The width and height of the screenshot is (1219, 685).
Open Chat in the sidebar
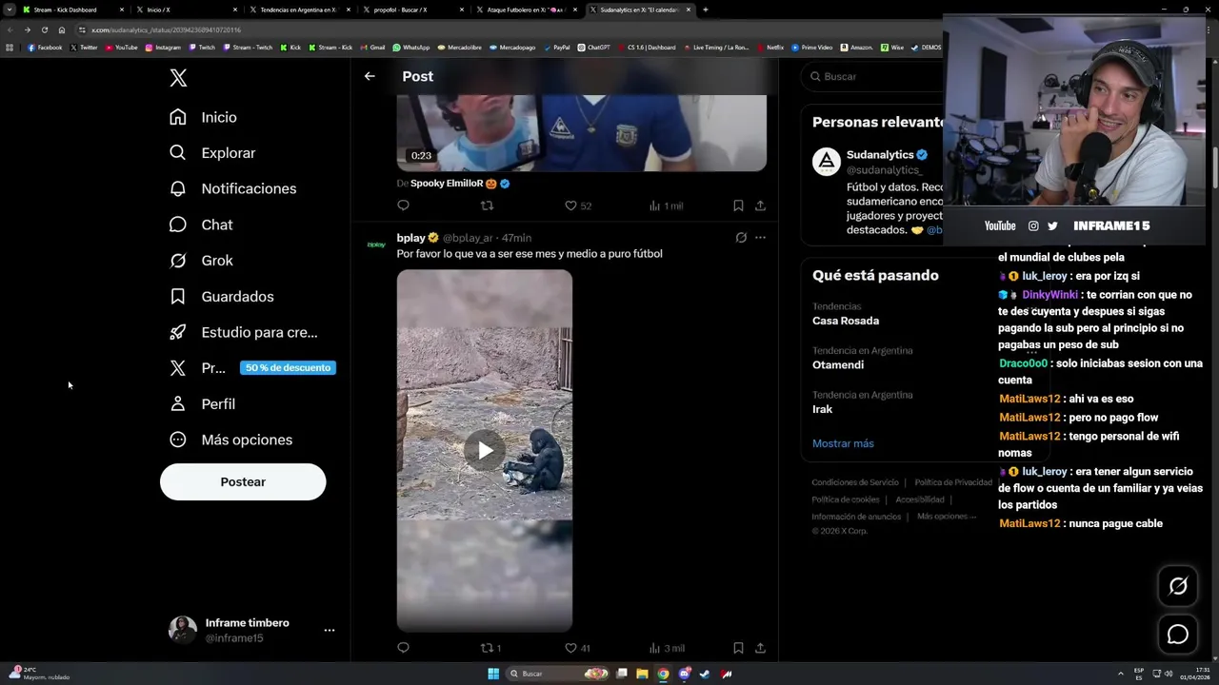pyautogui.click(x=201, y=225)
